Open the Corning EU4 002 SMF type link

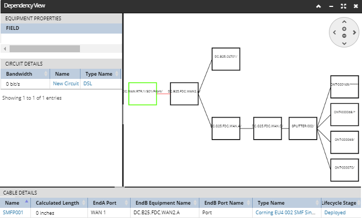pos(285,213)
